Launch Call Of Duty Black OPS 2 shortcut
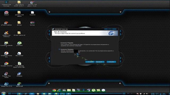Screen dimensions: 170x95 (x=19, y=65)
